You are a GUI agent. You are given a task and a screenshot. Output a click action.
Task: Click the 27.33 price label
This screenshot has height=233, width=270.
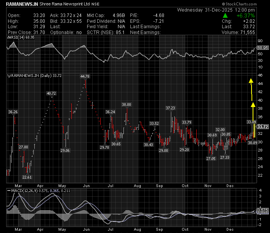point(225,158)
